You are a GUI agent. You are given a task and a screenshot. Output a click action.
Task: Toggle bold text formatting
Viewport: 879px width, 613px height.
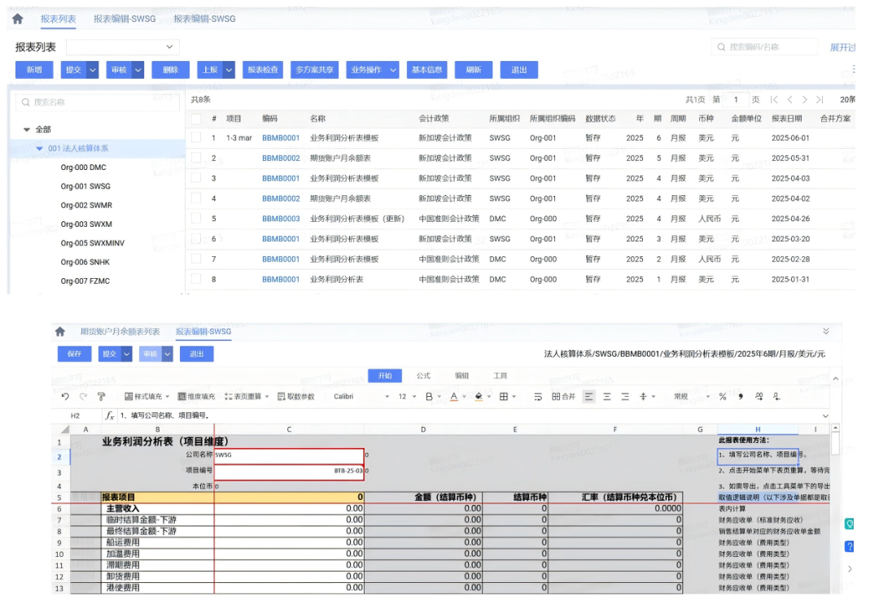coord(429,397)
